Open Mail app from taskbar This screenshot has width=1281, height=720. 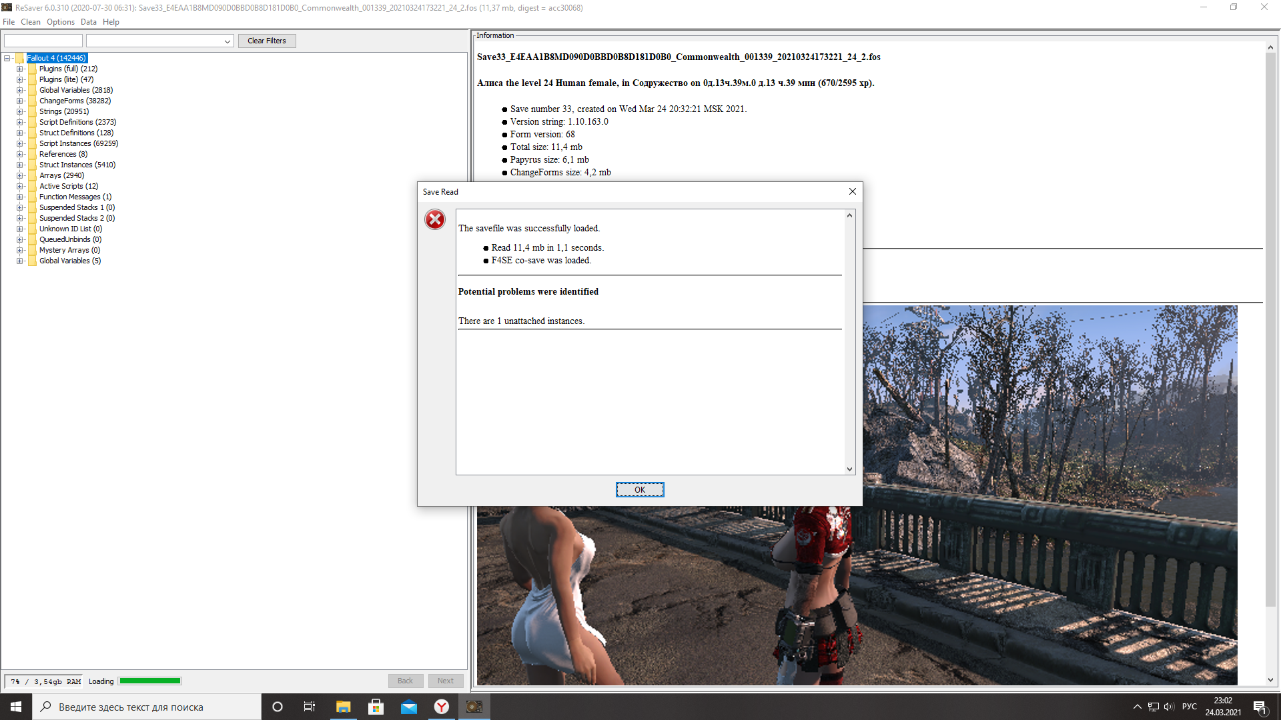[x=408, y=707]
